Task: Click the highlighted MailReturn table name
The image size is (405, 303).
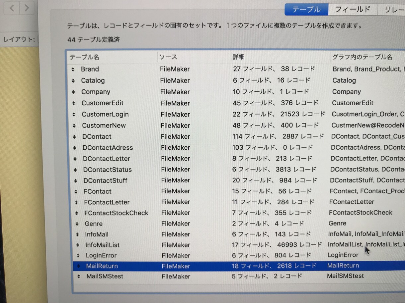Action: [x=102, y=266]
